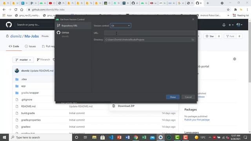Open browser extensions puzzle icon
Viewport: 251px width, 141px height.
235,9
